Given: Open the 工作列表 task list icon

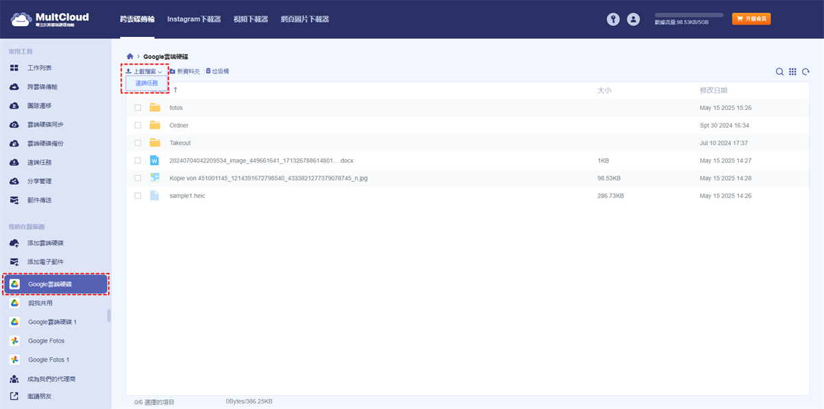Looking at the screenshot, I should coord(14,68).
